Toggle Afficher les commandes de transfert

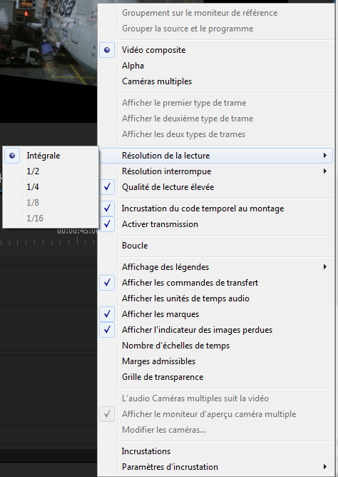click(216, 283)
